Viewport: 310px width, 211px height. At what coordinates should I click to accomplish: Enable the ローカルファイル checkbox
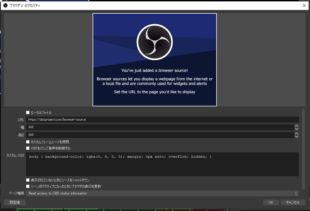28,113
